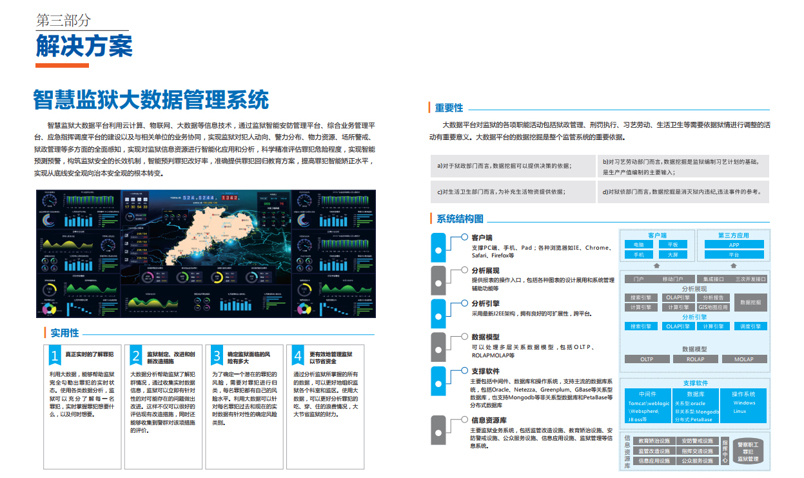Click the 数据挖掘 block in the diagram
Image resolution: width=804 pixels, height=478 pixels.
tap(751, 303)
